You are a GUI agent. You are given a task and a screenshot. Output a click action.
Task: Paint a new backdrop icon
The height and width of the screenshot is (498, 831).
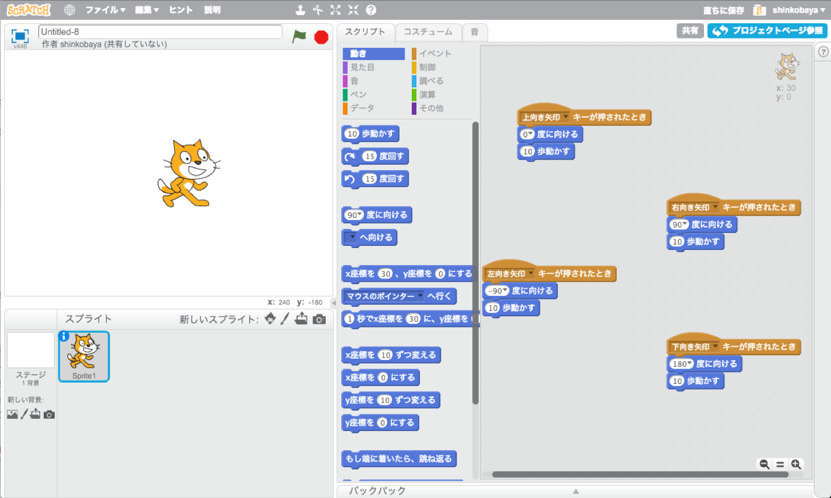[x=24, y=414]
